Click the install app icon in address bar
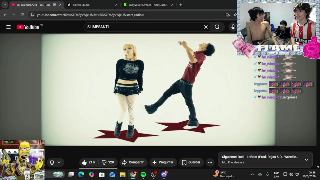The height and width of the screenshot is (180, 320). pos(227,15)
